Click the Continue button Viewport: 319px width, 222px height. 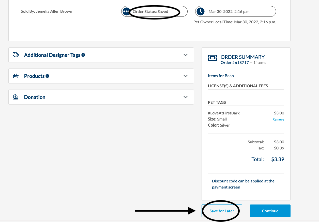(270, 211)
